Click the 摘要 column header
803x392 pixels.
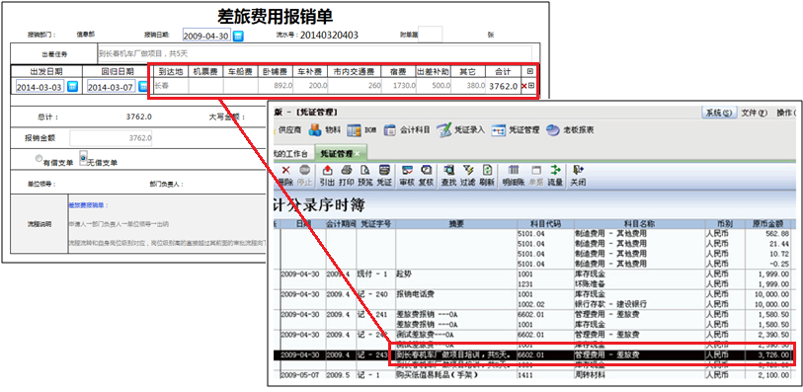pos(455,224)
